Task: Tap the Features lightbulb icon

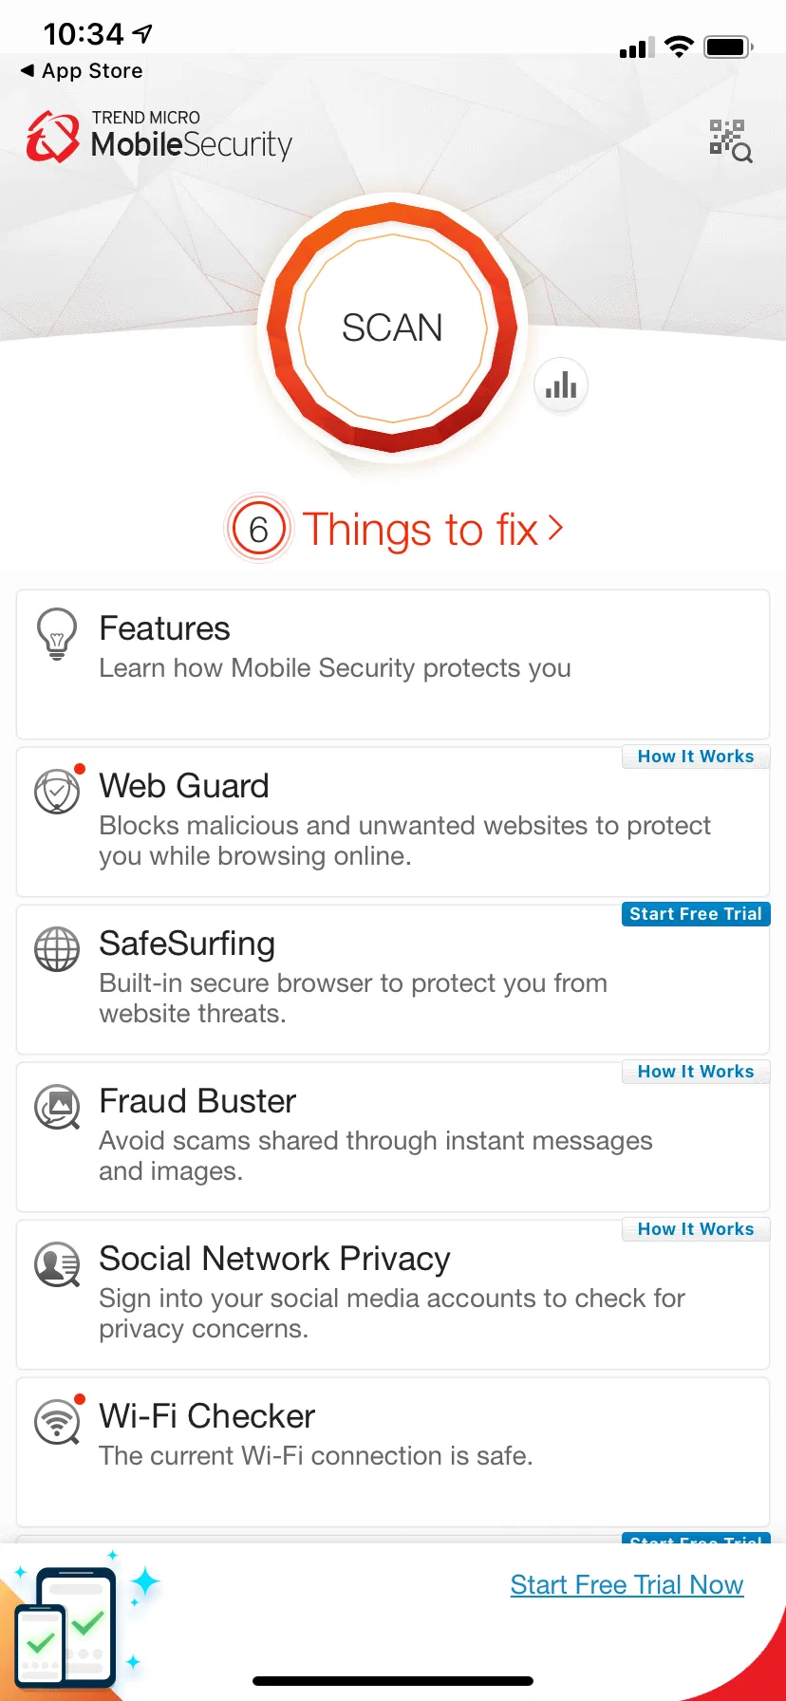Action: 56,633
